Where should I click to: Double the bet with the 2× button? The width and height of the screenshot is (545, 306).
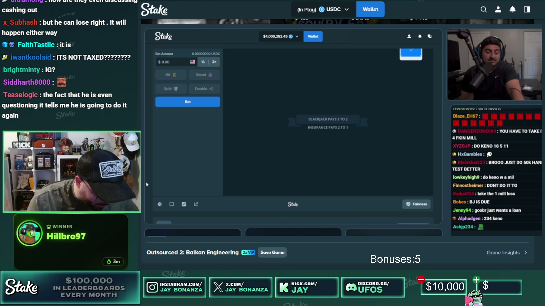coord(214,62)
